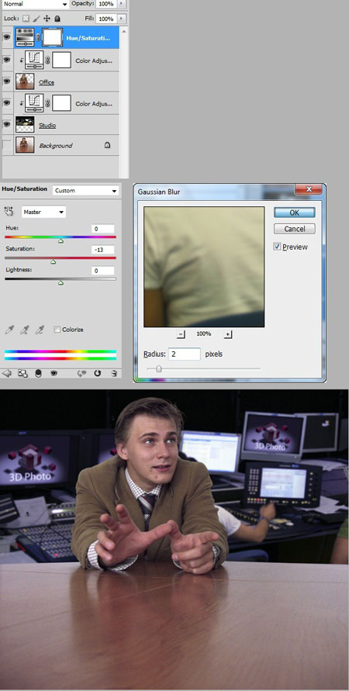The height and width of the screenshot is (691, 349).
Task: Open the Opacity slider arrow
Action: coord(122,4)
